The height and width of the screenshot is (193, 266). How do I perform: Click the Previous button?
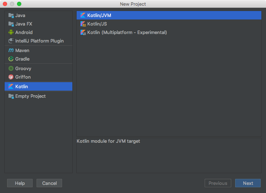click(218, 183)
